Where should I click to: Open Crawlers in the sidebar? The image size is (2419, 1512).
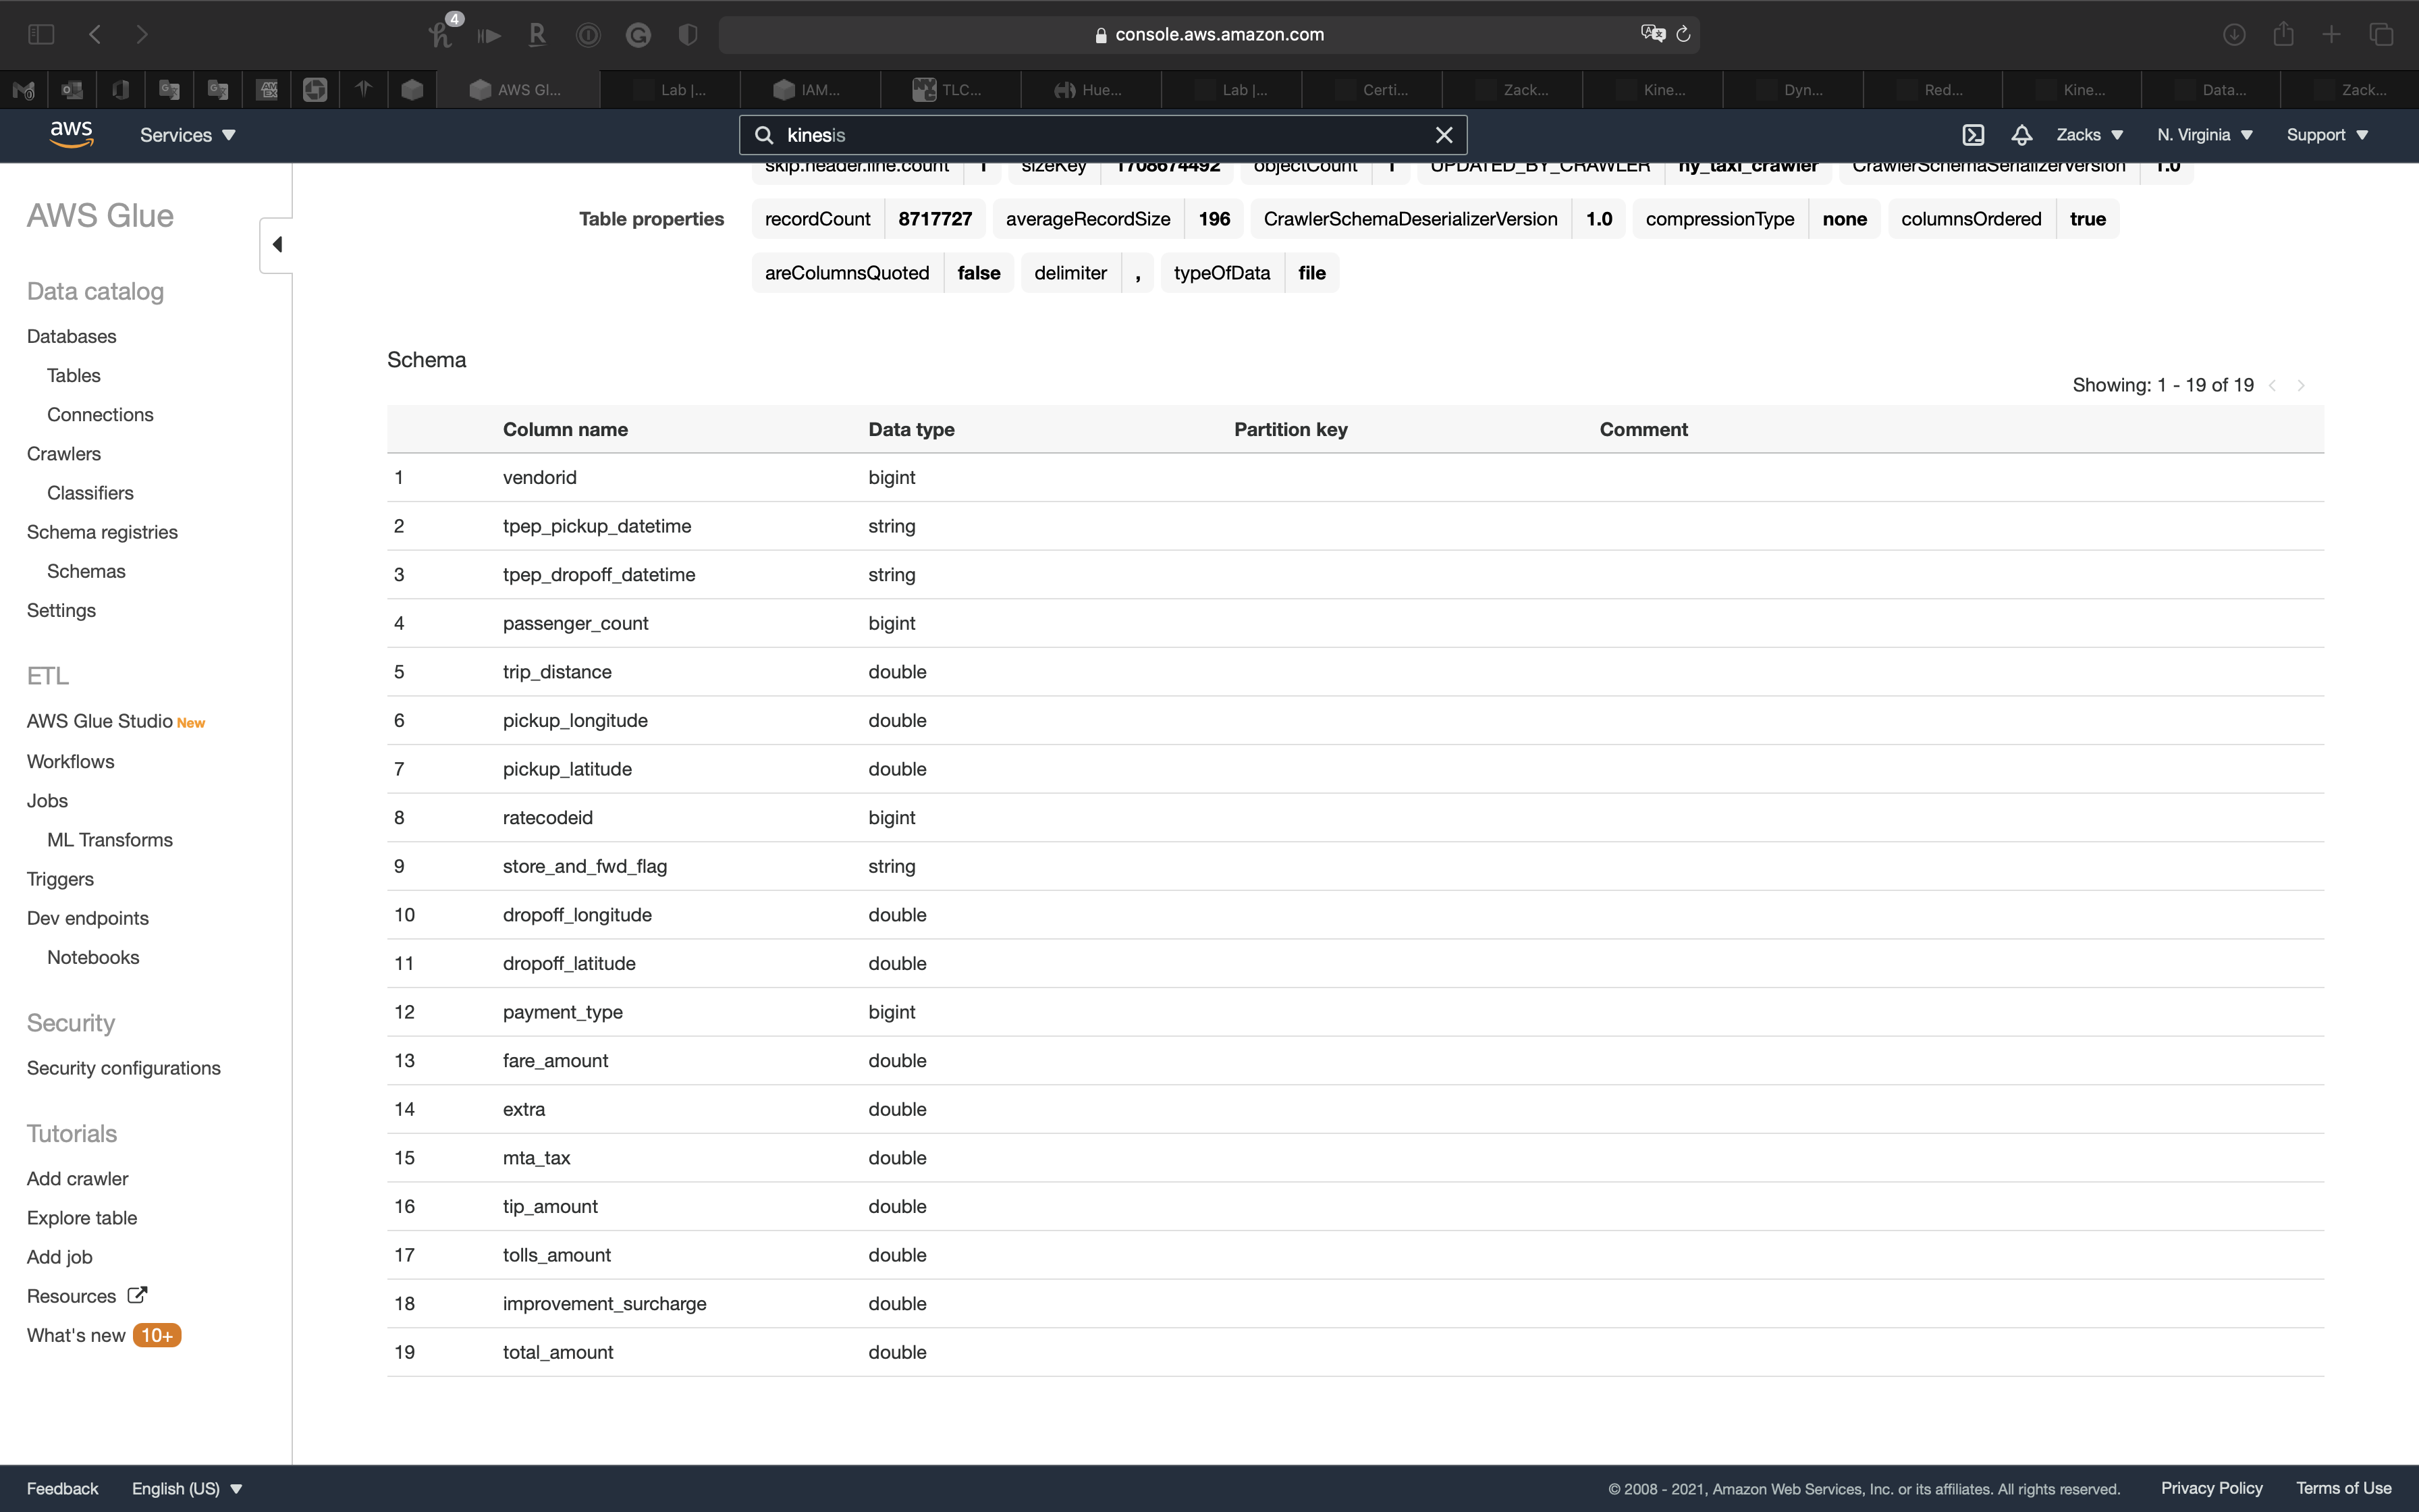point(64,454)
